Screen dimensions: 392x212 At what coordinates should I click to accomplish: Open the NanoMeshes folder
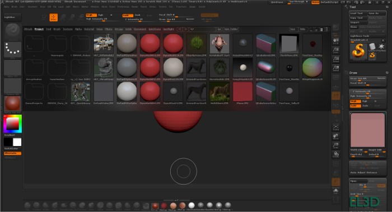[57, 69]
